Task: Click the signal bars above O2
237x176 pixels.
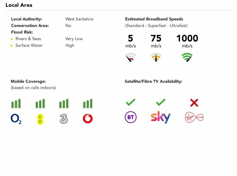Action: pyautogui.click(x=16, y=104)
